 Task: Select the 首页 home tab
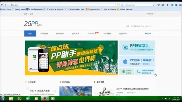pyautogui.click(x=30, y=33)
